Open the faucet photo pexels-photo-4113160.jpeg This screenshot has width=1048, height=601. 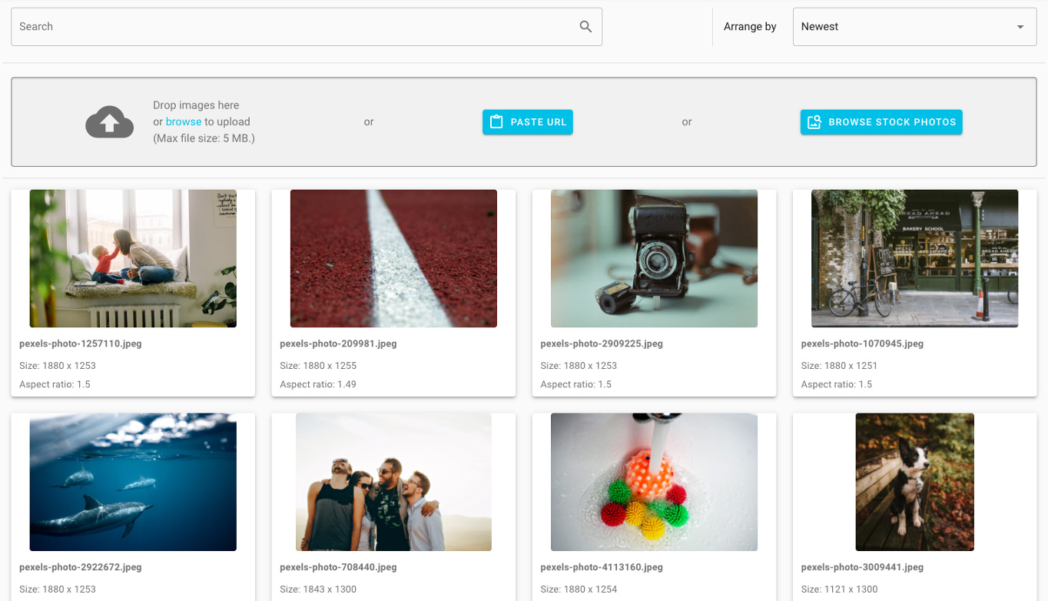(653, 482)
